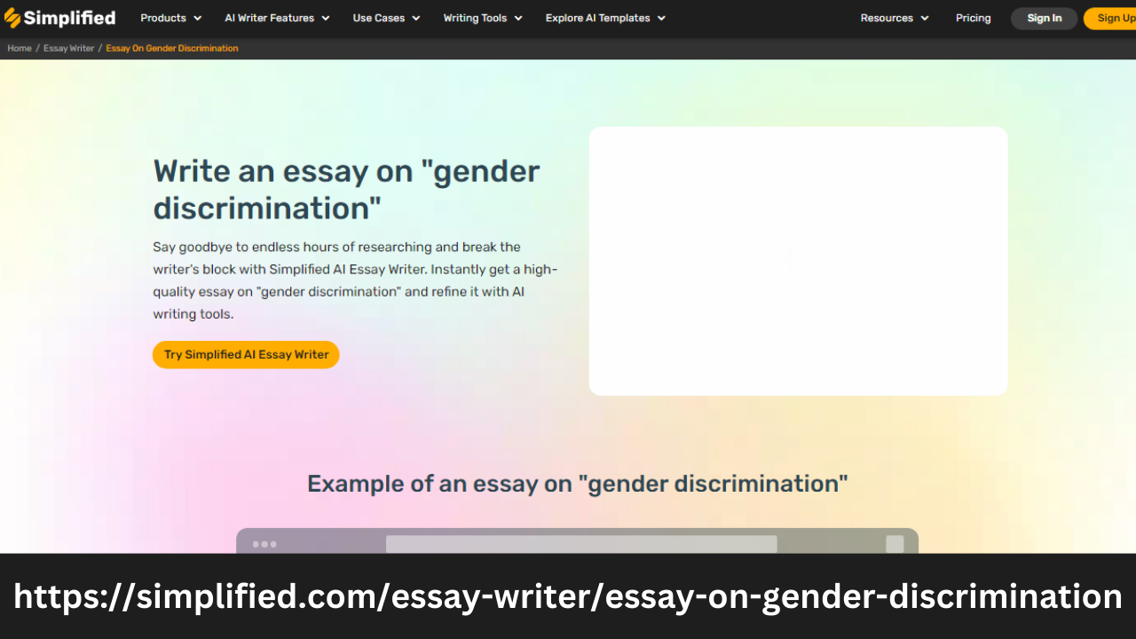Open the Writing Tools menu

point(475,18)
